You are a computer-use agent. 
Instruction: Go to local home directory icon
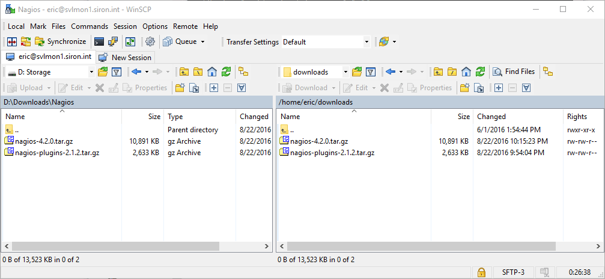(212, 72)
